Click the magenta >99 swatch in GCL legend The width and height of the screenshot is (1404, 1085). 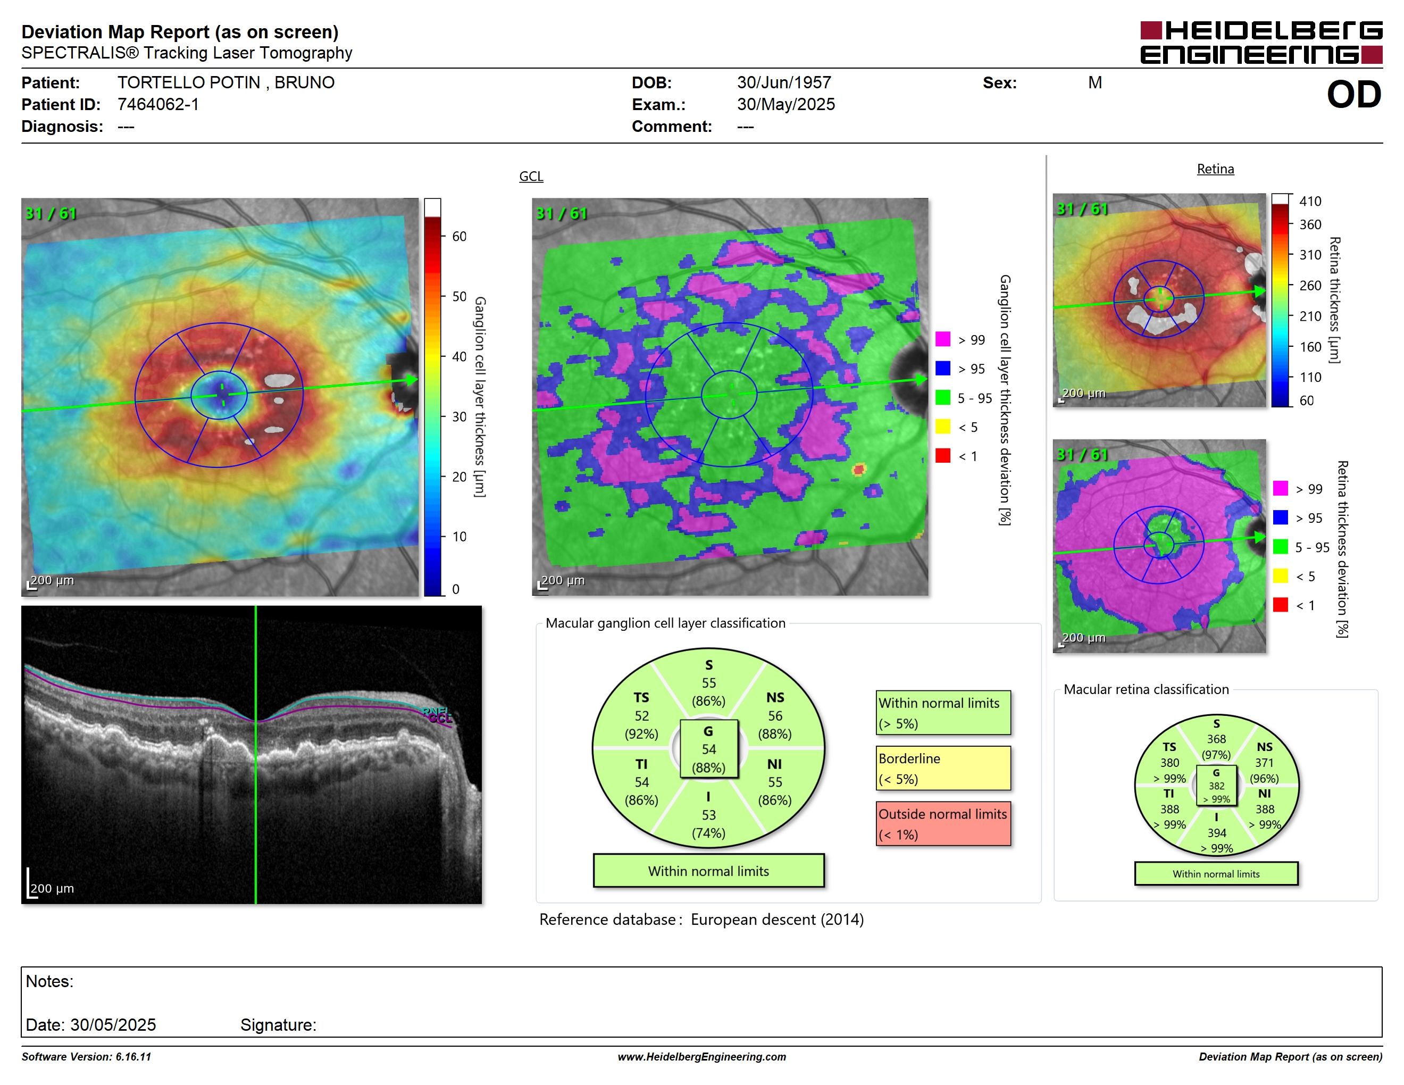coord(942,339)
